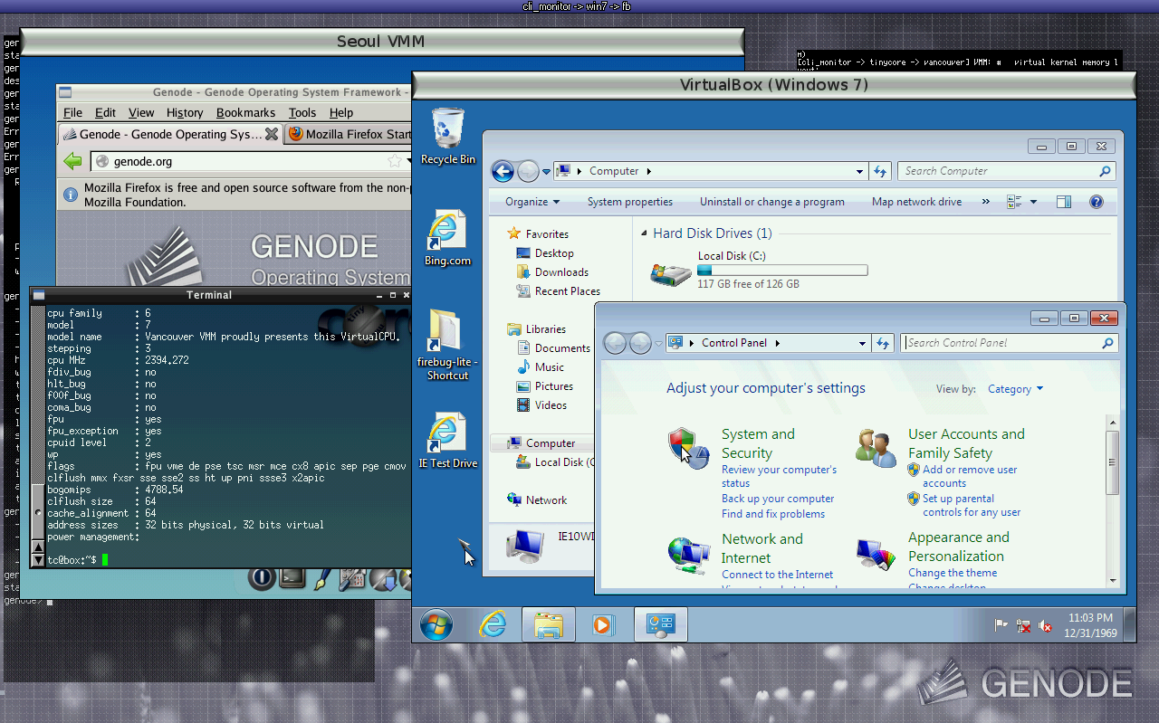This screenshot has width=1159, height=723.
Task: Expand the Organize dropdown menu
Action: pyautogui.click(x=532, y=202)
